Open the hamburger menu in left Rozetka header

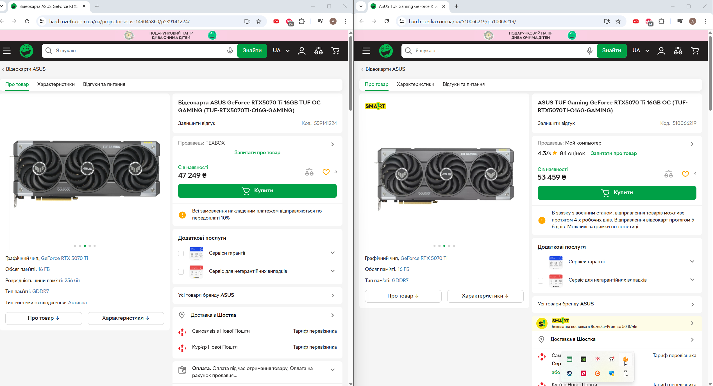[7, 51]
